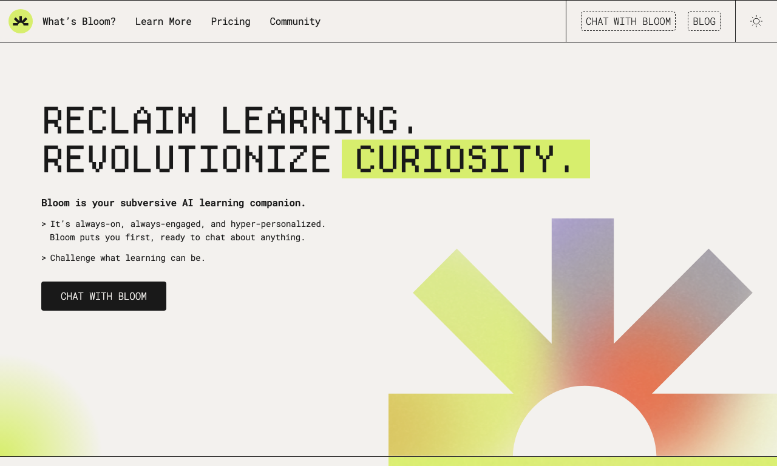Screen dimensions: 777x466
Task: Open the Learn More nav item
Action: tap(163, 21)
